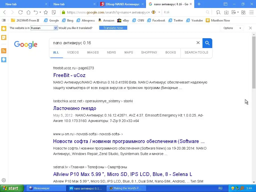This screenshot has height=192, width=256.
Task: Open the Ласточкино гнездо result
Action: coord(74,108)
